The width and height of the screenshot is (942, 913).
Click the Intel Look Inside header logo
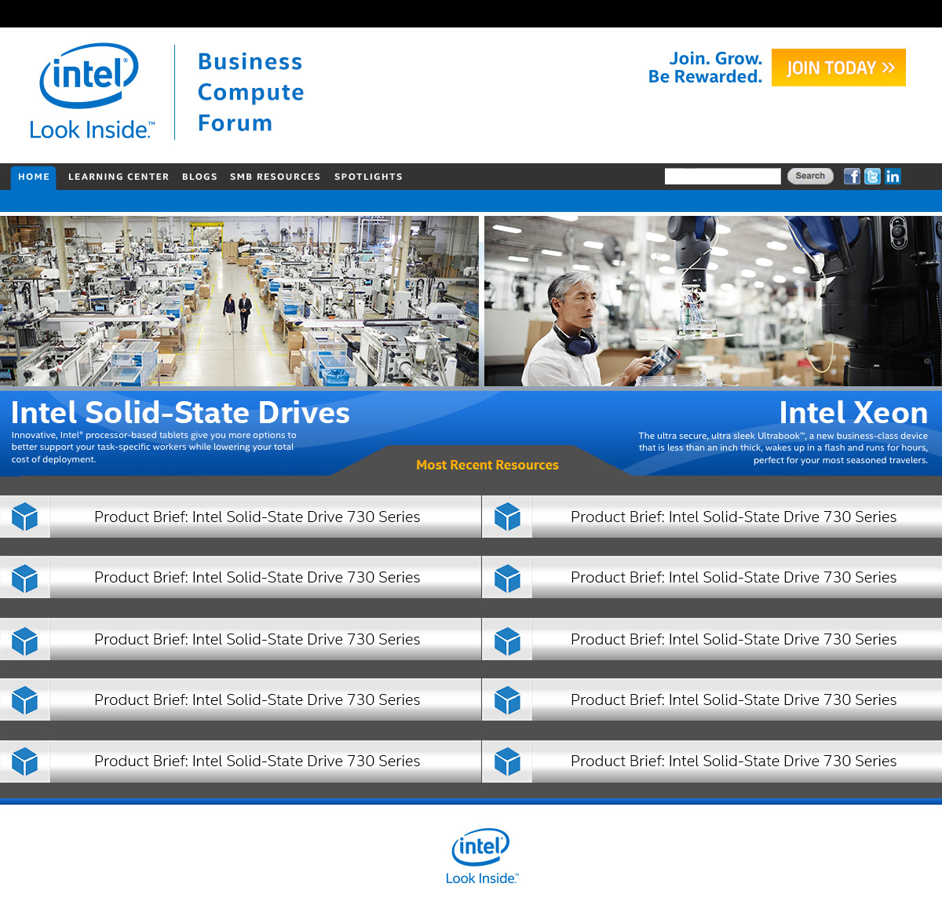click(x=92, y=92)
